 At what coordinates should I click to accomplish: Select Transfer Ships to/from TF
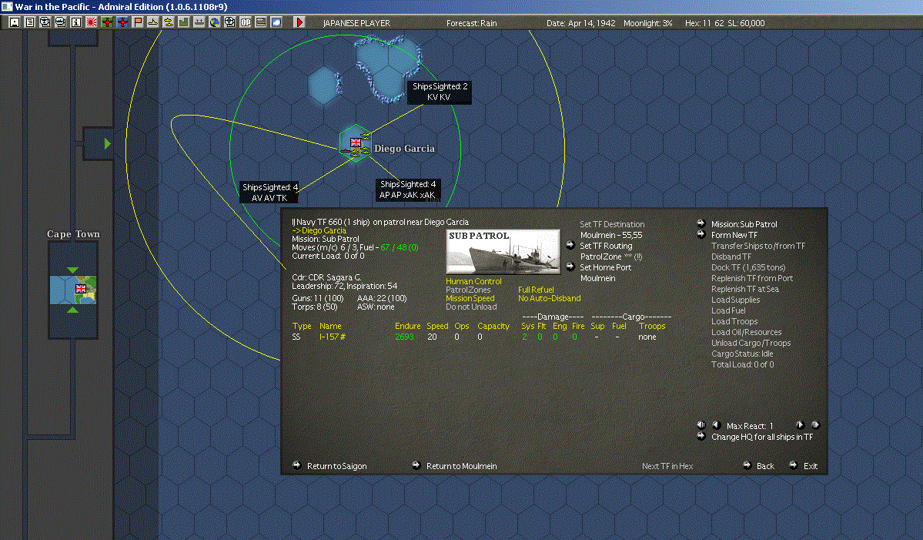(758, 246)
